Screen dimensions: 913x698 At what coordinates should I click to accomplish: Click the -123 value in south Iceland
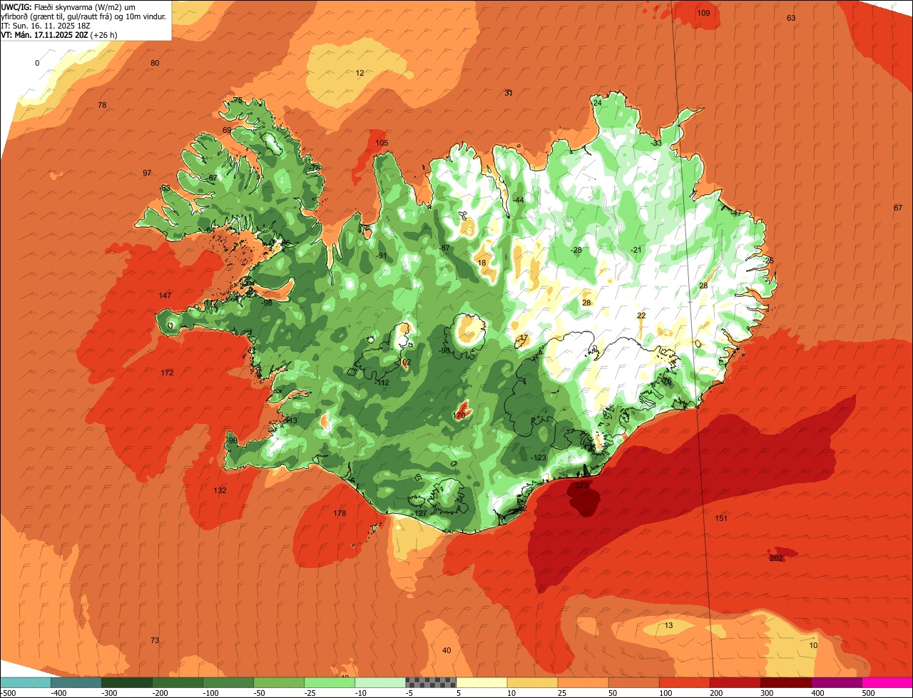[539, 457]
